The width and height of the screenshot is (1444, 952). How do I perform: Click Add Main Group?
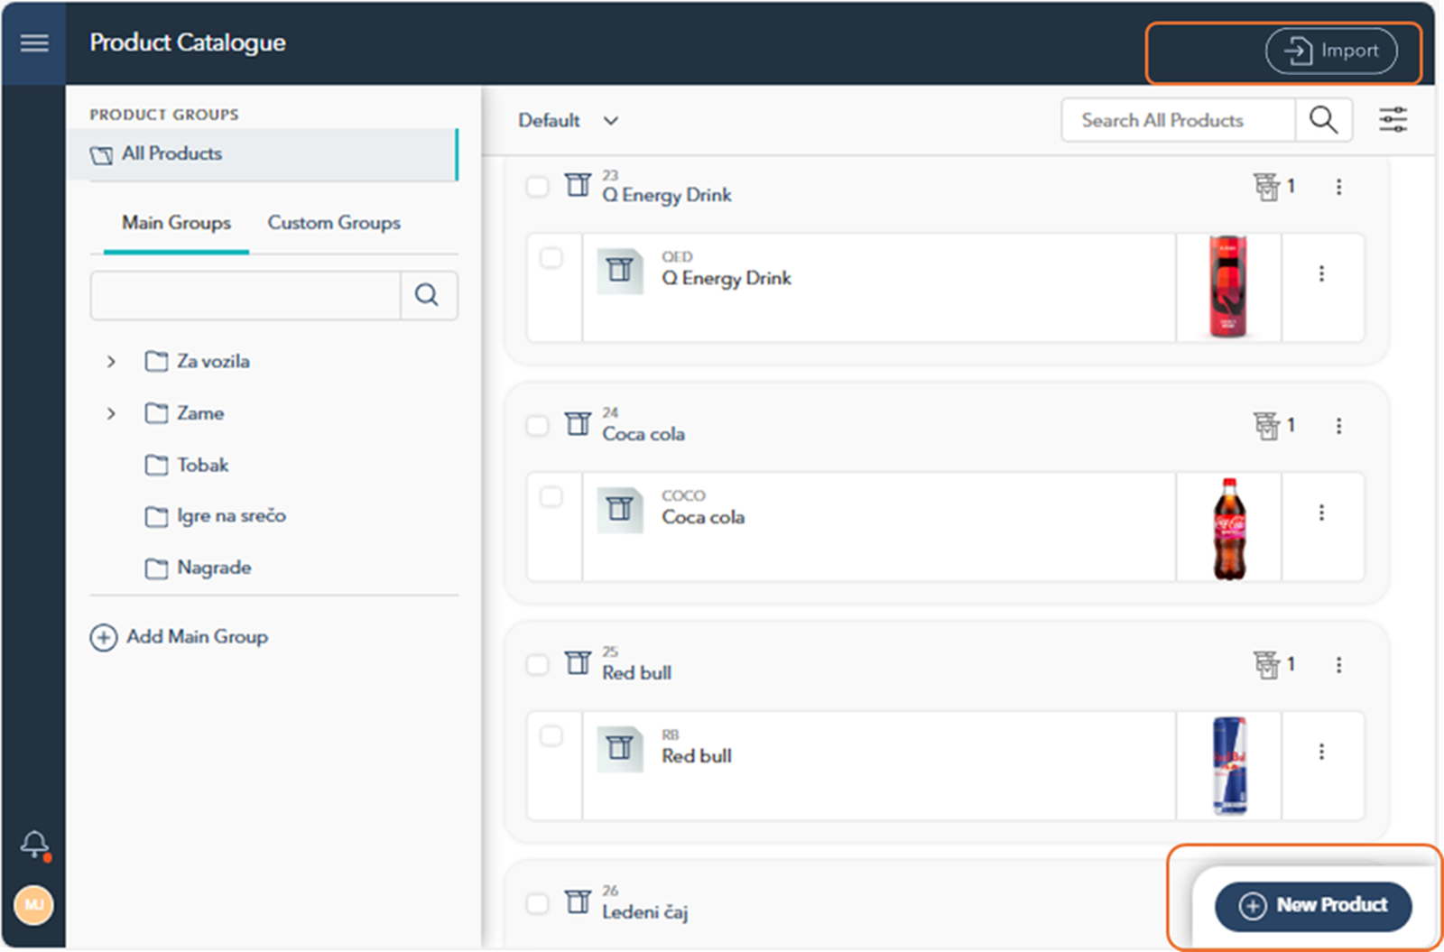(x=179, y=637)
